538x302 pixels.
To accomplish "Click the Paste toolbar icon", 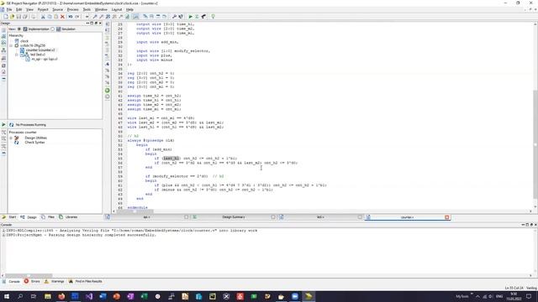I will (x=56, y=17).
